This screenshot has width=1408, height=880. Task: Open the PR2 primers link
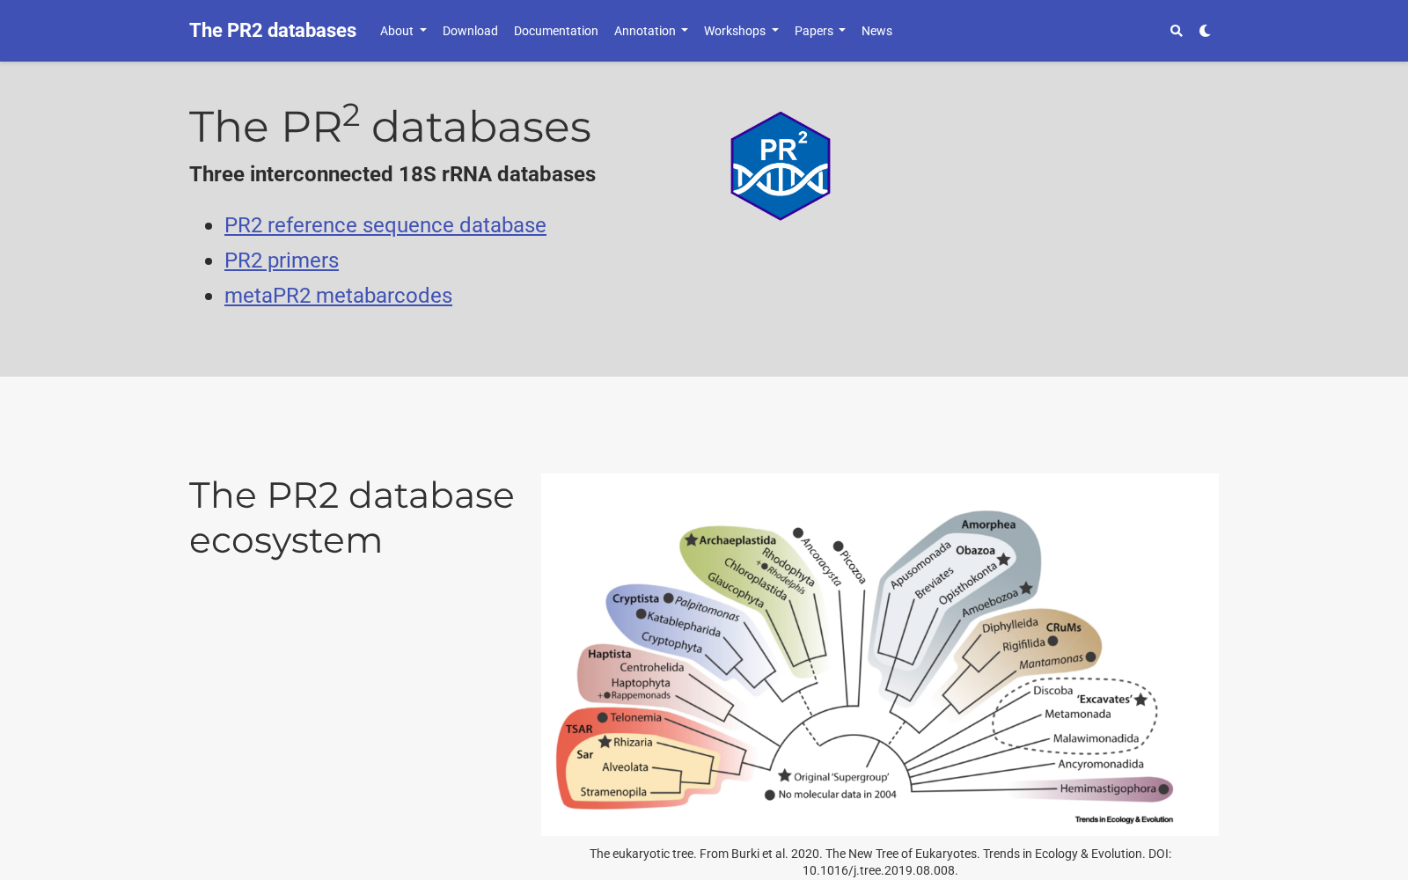[282, 260]
